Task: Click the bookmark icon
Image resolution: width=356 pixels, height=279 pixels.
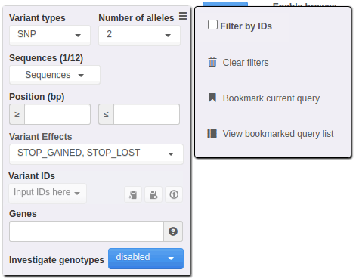Action: tap(212, 98)
